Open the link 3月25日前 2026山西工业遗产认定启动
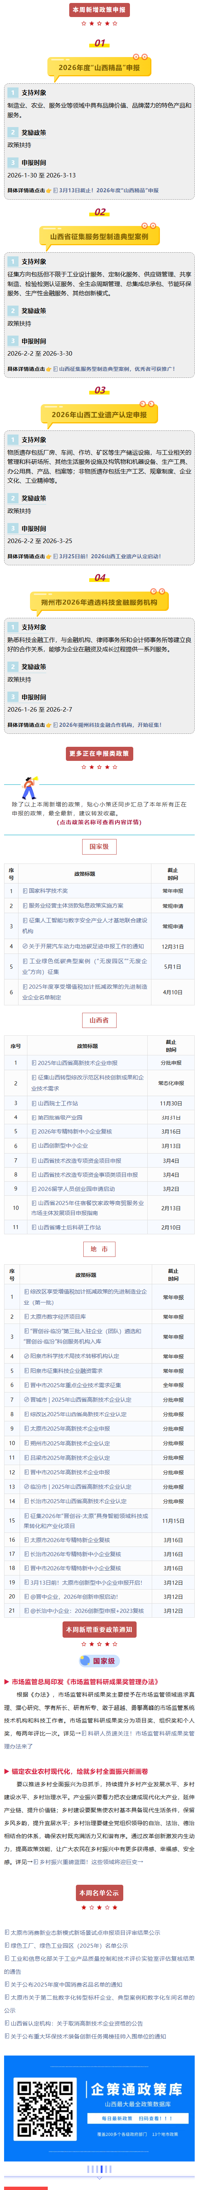The width and height of the screenshot is (201, 2190). pos(110,556)
